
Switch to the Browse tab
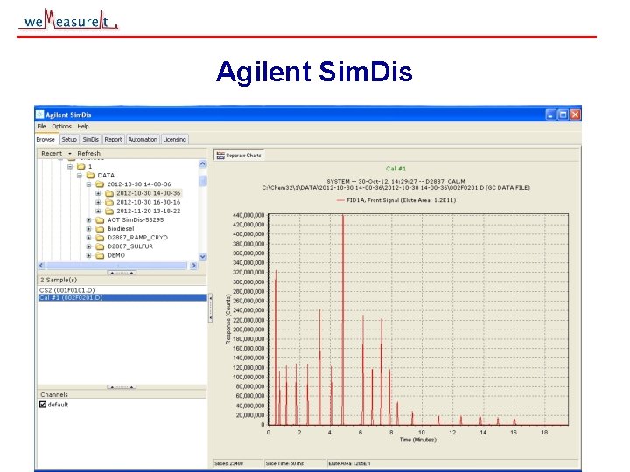45,139
